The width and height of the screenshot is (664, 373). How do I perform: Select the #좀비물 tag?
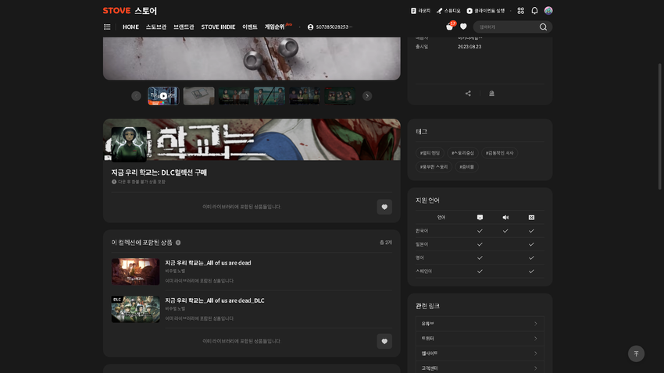466,167
